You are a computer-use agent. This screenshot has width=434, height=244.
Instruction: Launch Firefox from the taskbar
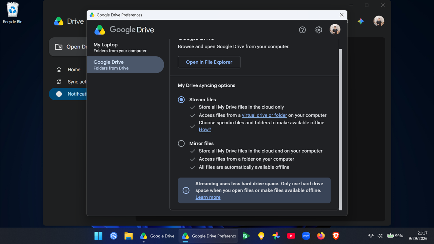pos(321,236)
